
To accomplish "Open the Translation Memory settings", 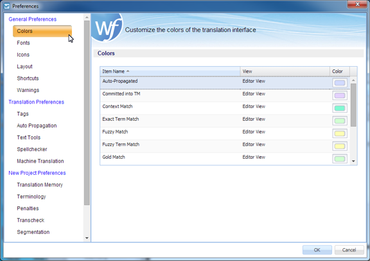I will [40, 184].
